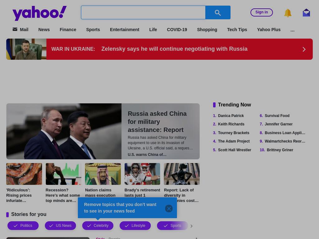
Task: Click the Zelensky thumbnail on the banner
Action: [x=26, y=49]
